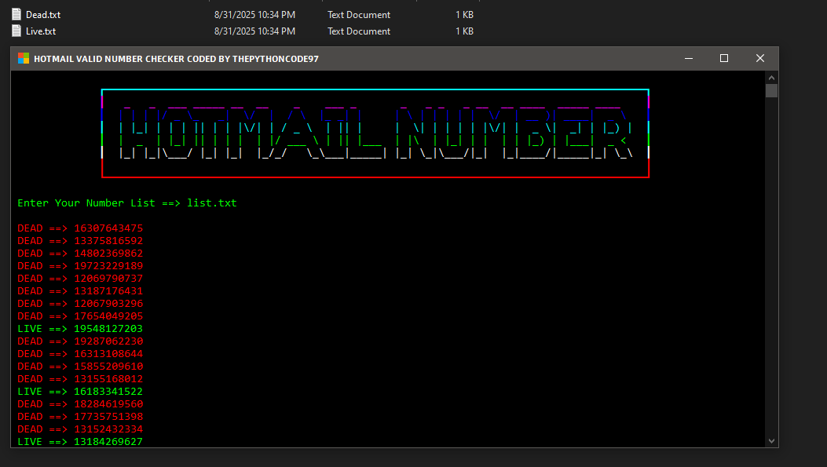Click the LIVE line 16183341522
The width and height of the screenshot is (827, 467).
(80, 392)
